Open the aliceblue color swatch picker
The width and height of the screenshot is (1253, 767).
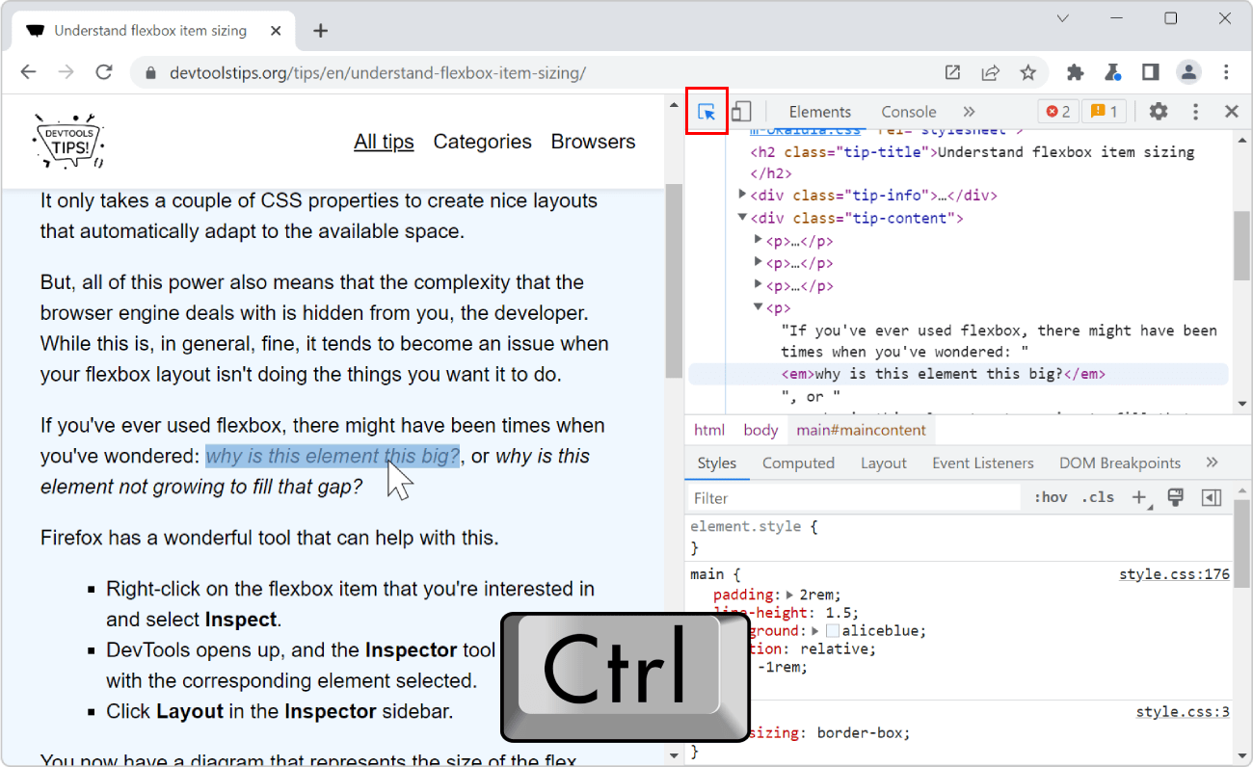833,631
